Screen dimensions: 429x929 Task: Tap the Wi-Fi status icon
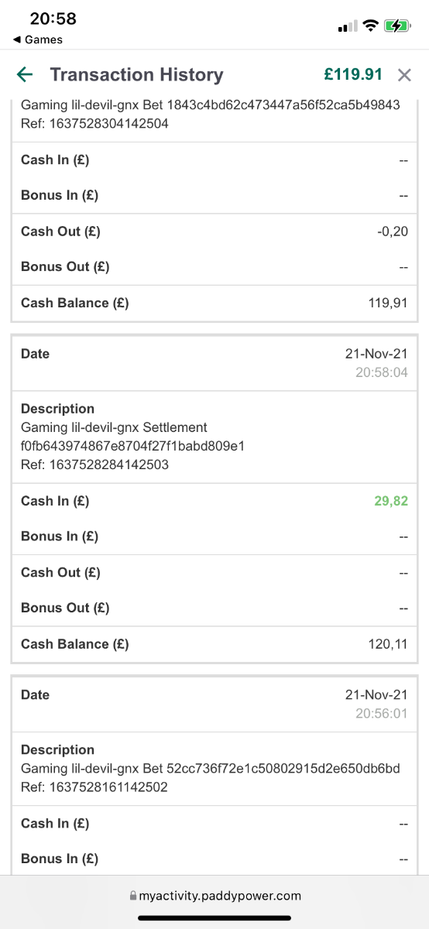click(370, 26)
